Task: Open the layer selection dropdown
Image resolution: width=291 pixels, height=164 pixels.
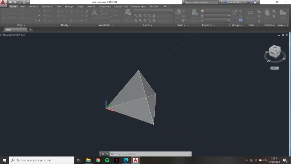Action: [153, 11]
